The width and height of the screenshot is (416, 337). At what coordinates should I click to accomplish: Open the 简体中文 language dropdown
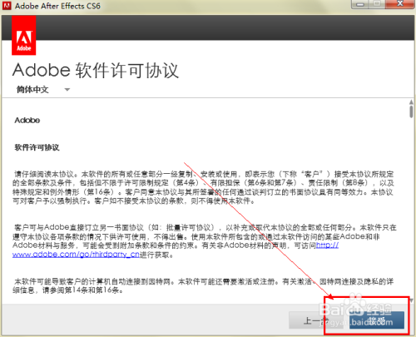[x=43, y=90]
